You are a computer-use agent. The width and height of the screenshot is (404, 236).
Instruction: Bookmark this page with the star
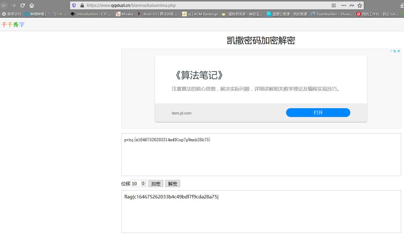click(x=360, y=5)
